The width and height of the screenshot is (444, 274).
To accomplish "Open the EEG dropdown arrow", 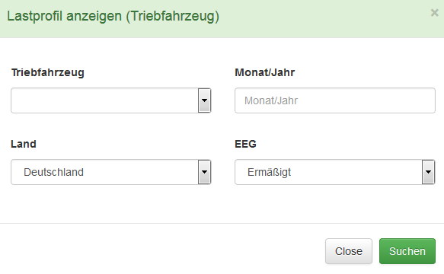I will click(429, 172).
